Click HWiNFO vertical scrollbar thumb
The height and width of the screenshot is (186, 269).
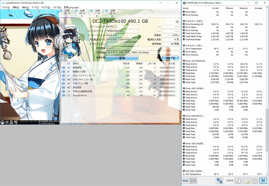267,130
